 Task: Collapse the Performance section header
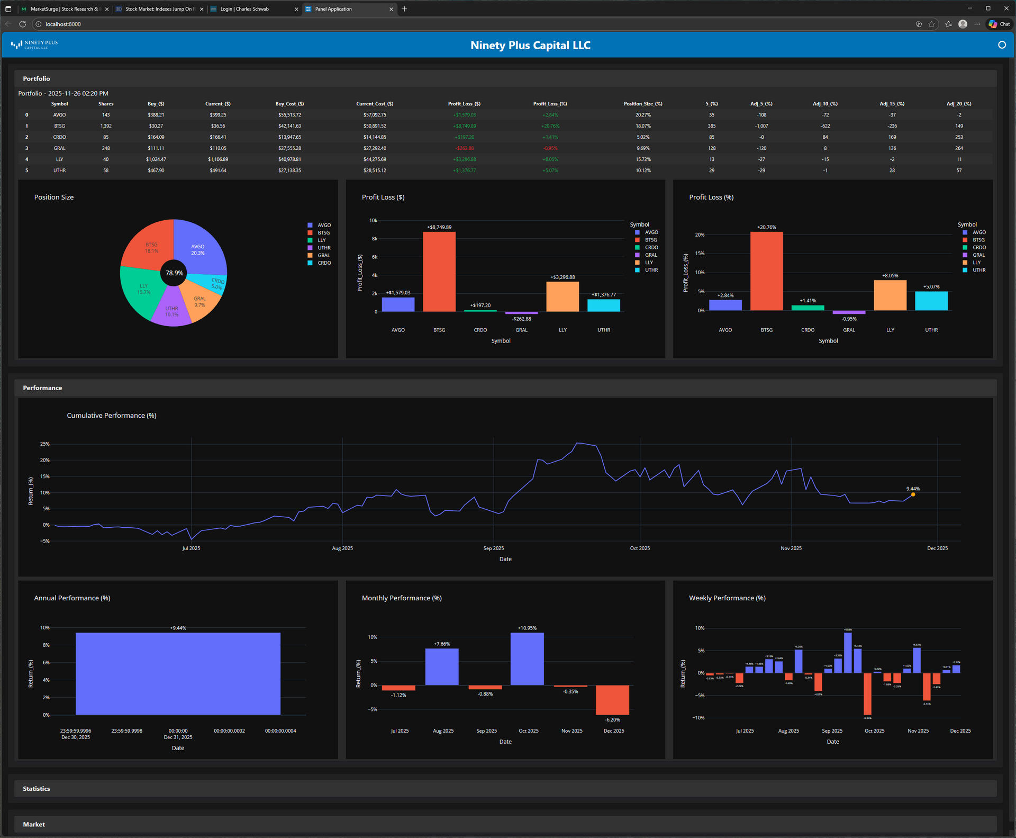(42, 388)
